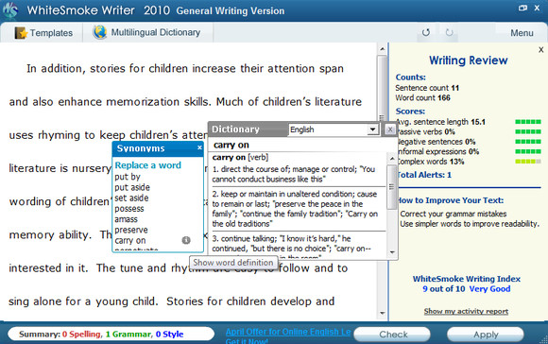Open the Menu button
The width and height of the screenshot is (548, 344).
click(522, 33)
